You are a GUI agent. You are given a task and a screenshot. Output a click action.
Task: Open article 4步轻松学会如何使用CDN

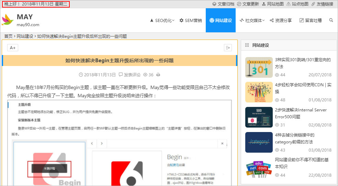pyautogui.click(x=303, y=88)
